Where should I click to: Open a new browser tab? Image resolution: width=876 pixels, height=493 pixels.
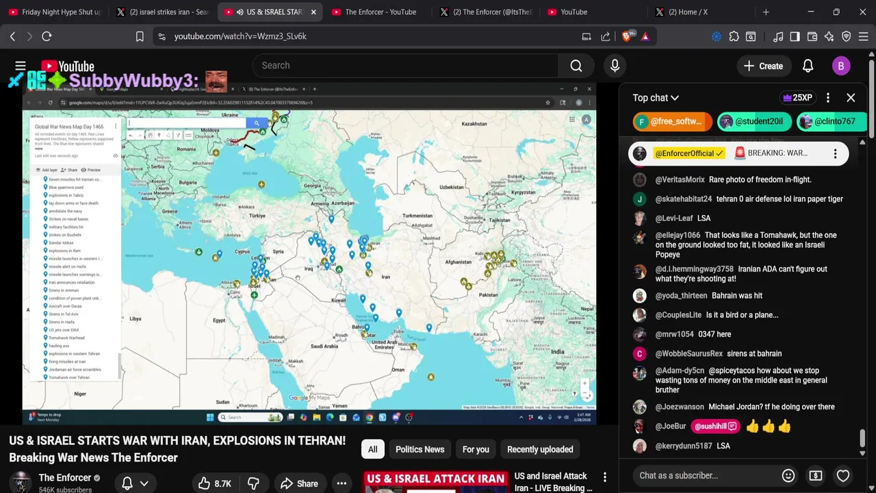pos(766,12)
